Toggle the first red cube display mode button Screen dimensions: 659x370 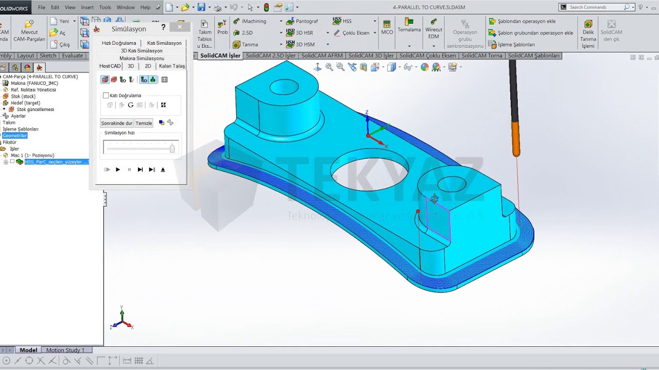tap(105, 80)
